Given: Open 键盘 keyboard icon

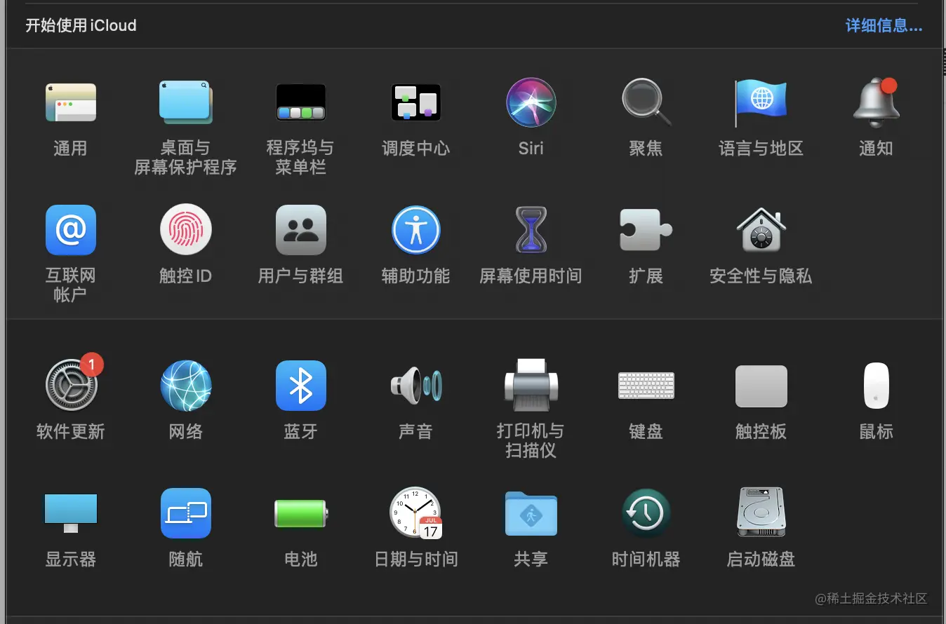Looking at the screenshot, I should coord(646,386).
